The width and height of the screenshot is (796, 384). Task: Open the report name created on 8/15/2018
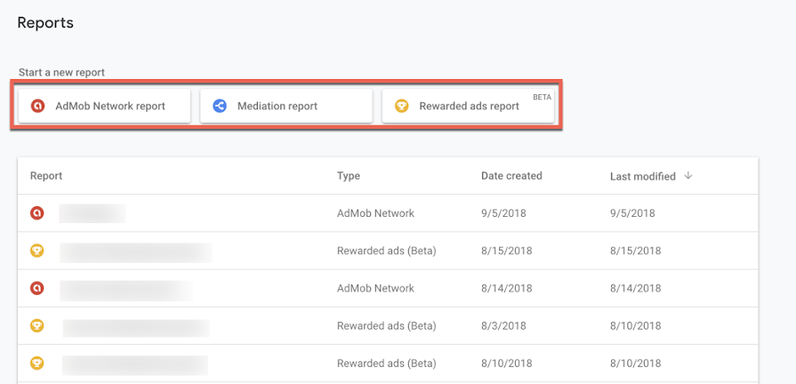[x=136, y=252]
